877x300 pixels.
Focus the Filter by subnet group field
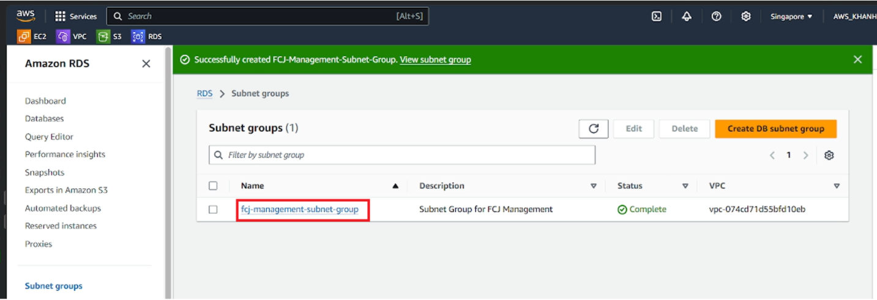coord(402,155)
